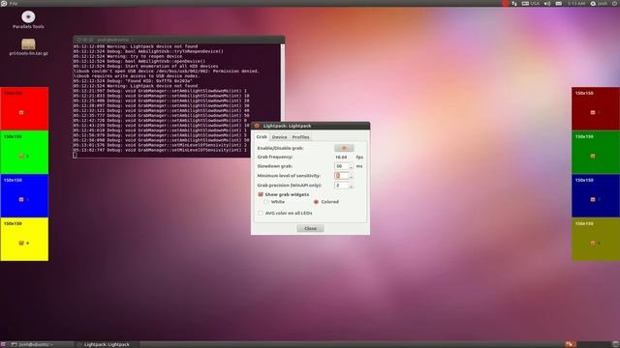Switch to the Profiles tab
620x348 pixels.
[x=300, y=137]
